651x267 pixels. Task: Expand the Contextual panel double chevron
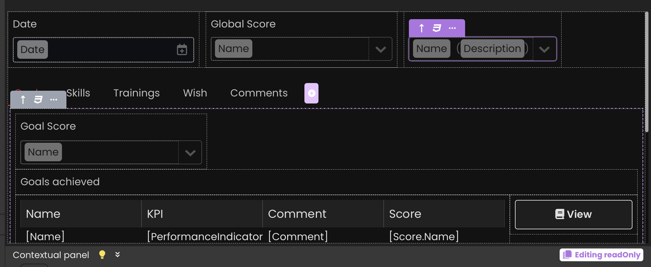tap(118, 255)
